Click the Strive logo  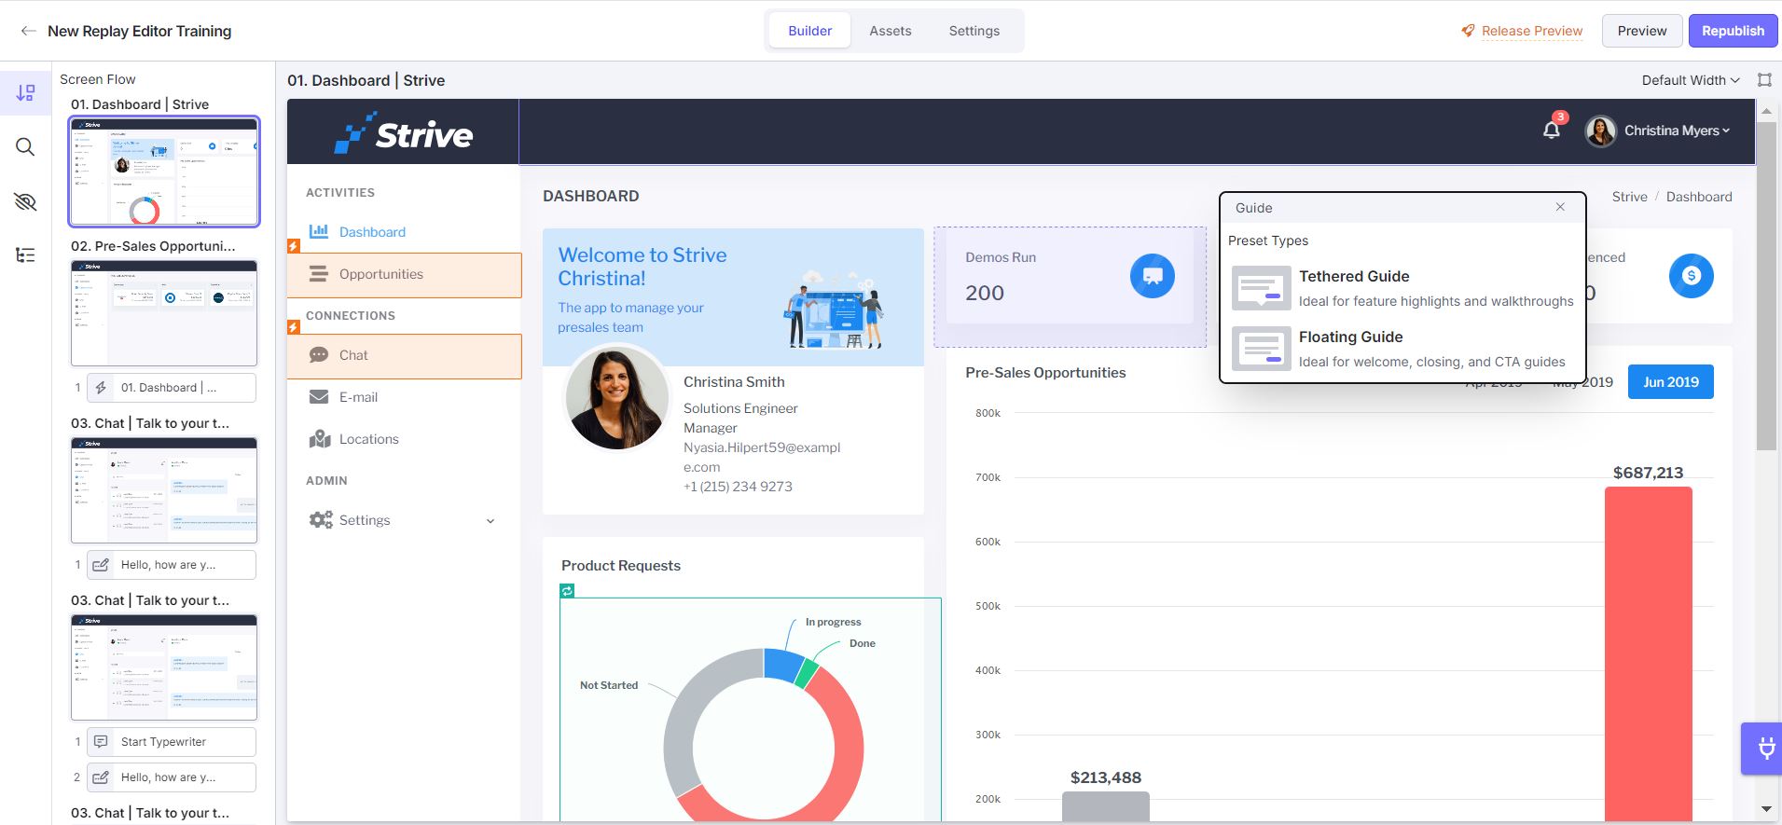(404, 133)
